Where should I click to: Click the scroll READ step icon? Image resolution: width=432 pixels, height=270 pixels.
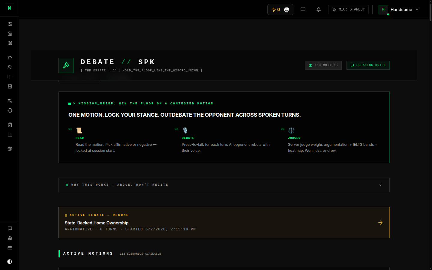[x=79, y=130]
